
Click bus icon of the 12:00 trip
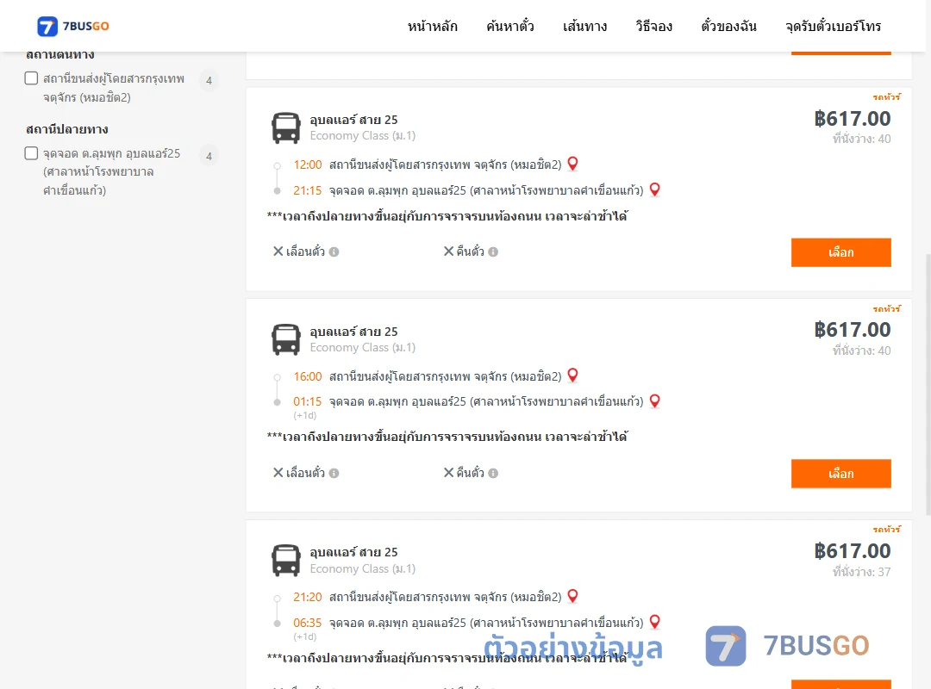[285, 127]
